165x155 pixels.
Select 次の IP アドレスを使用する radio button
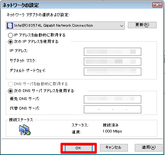10,42
